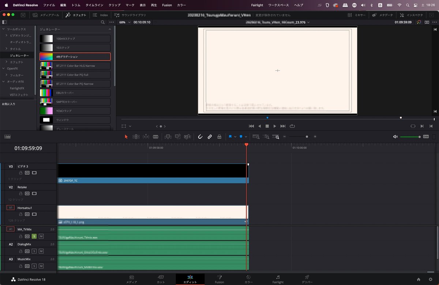Switch viewer to dual-viewer mode icon

[x=427, y=22]
